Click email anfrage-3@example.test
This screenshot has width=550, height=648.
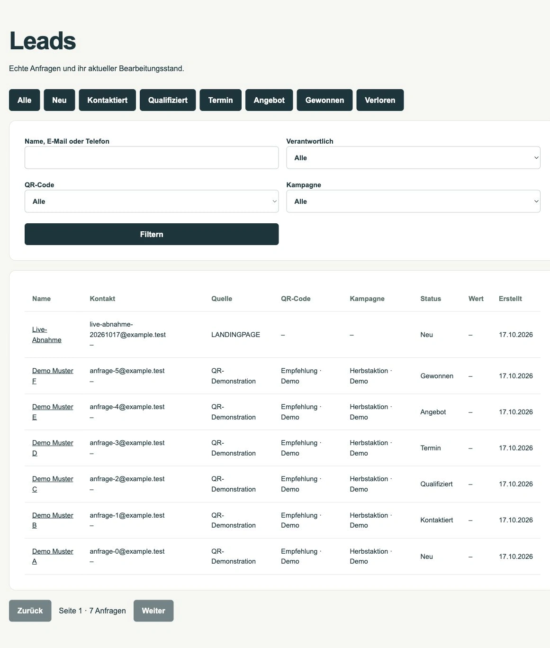127,443
